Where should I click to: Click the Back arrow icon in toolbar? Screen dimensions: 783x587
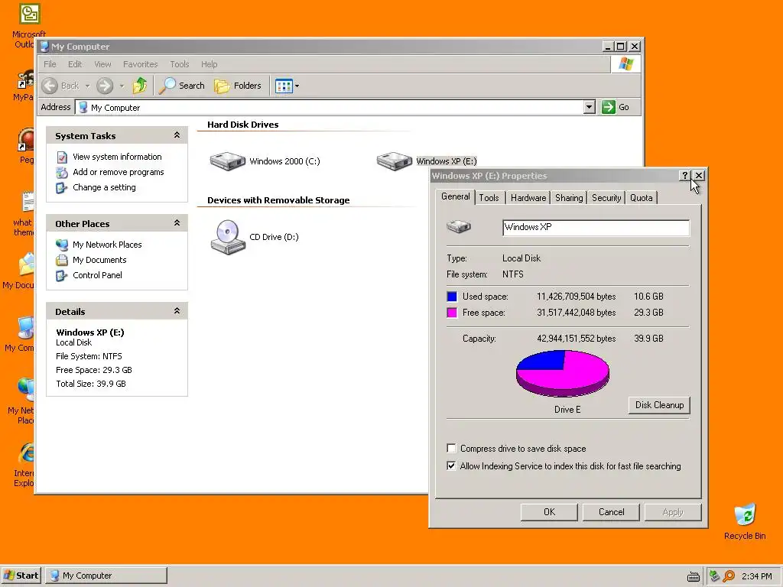(x=50, y=86)
